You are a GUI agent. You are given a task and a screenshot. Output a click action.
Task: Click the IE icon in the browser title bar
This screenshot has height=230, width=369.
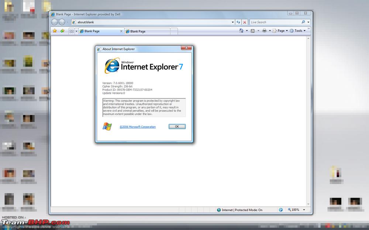(x=53, y=14)
